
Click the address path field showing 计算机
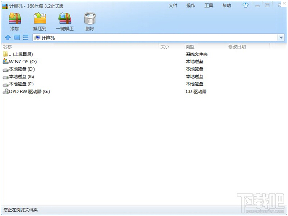(x=155, y=38)
